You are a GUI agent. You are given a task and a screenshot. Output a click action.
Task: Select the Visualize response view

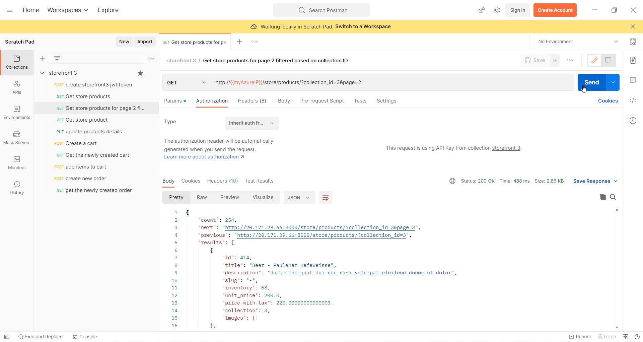point(263,197)
